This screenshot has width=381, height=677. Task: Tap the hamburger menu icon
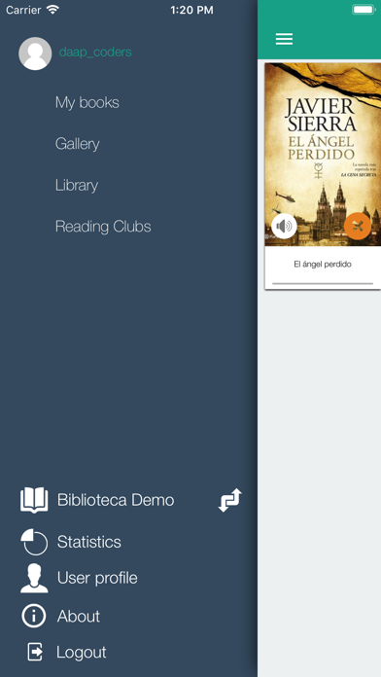click(x=284, y=39)
